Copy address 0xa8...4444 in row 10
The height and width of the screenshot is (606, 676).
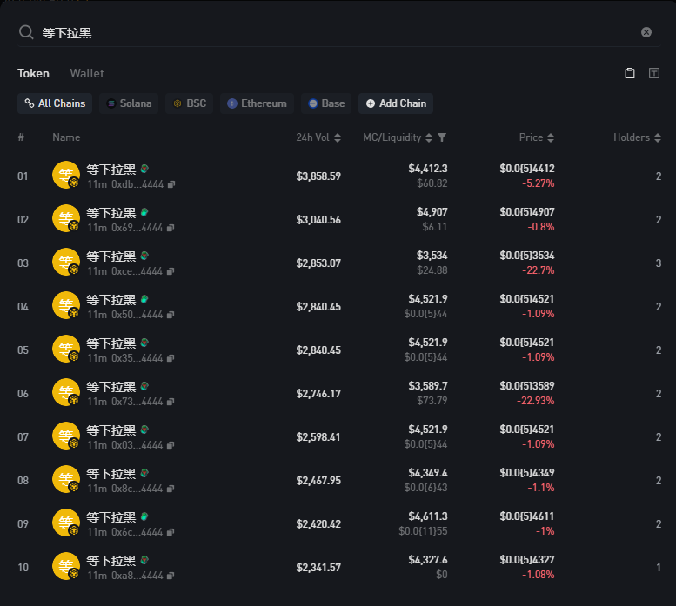pyautogui.click(x=171, y=576)
